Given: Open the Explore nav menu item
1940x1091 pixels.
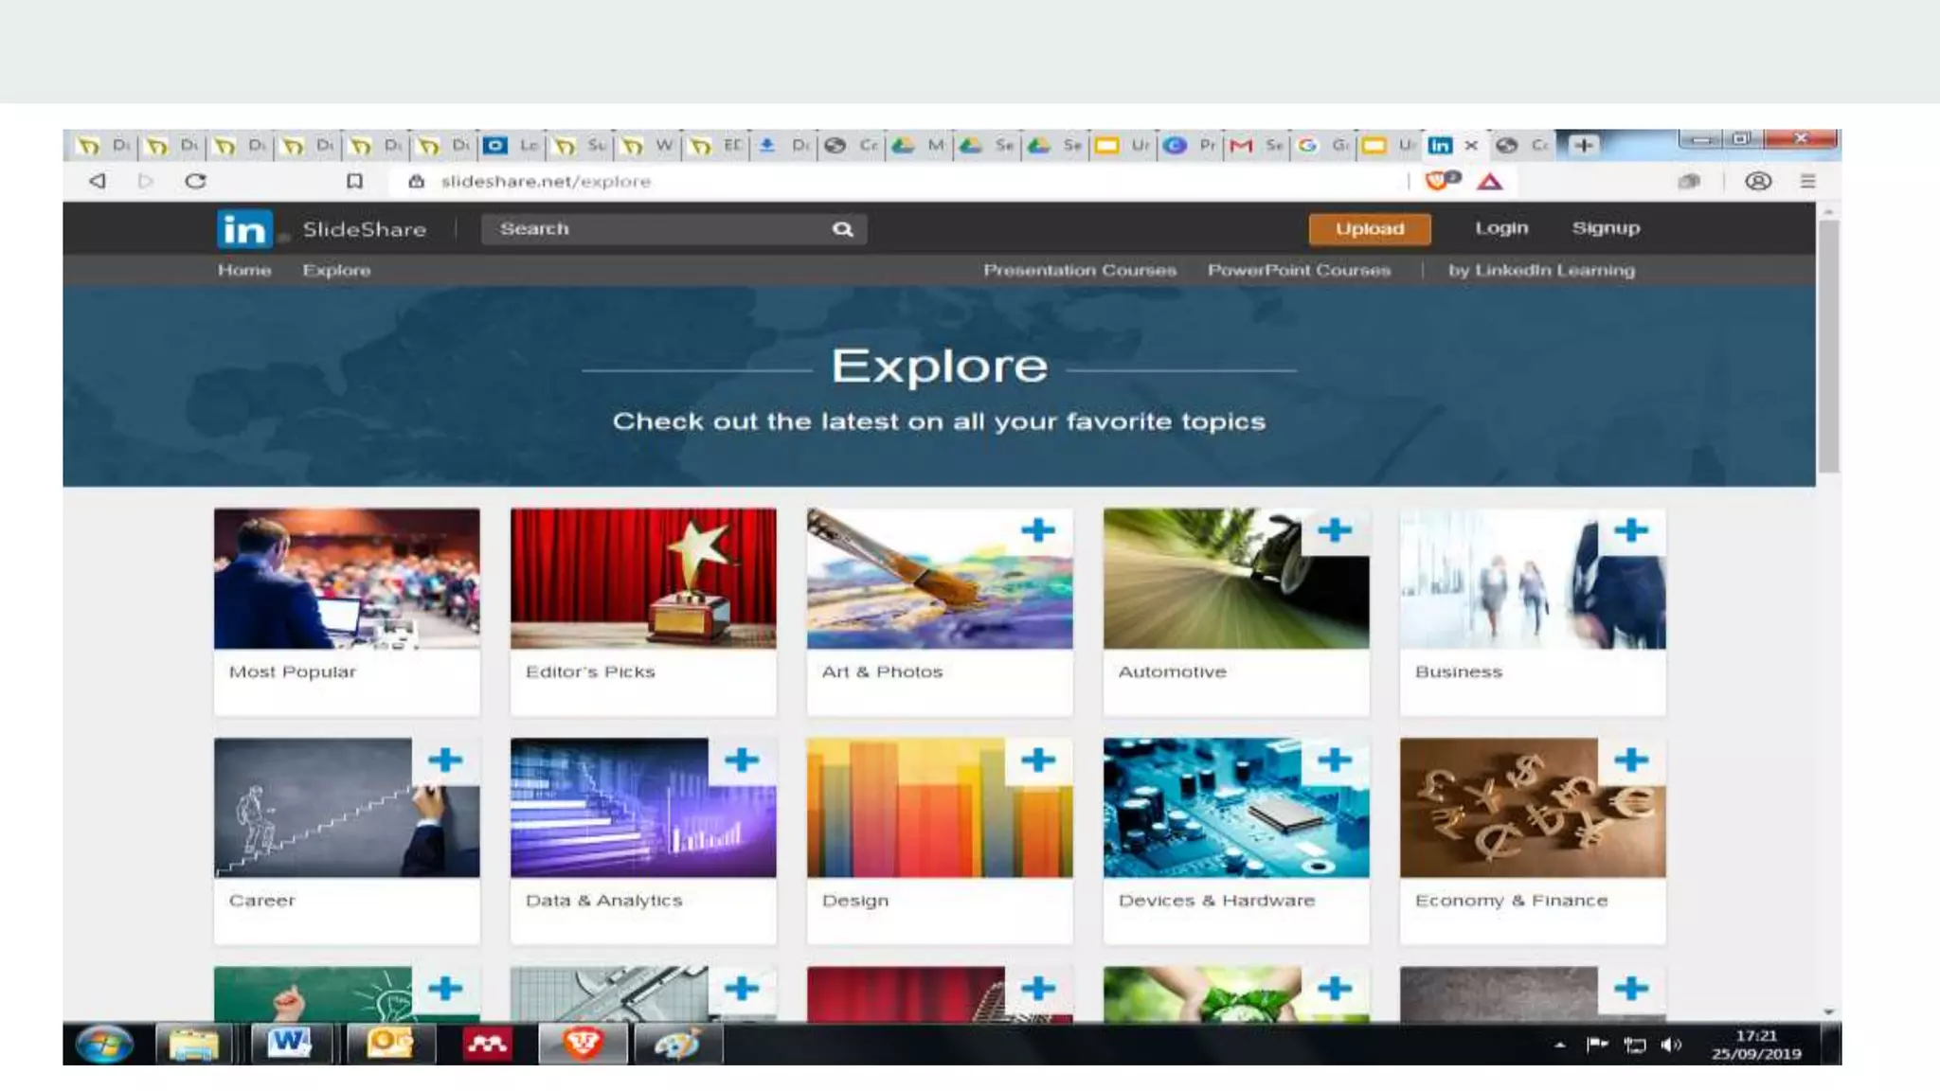Looking at the screenshot, I should point(336,270).
